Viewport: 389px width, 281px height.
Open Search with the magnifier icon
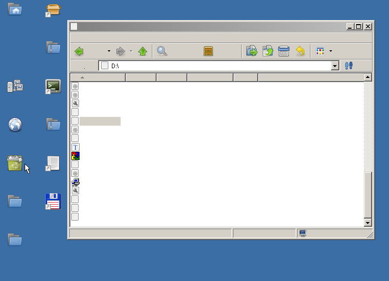[x=162, y=51]
